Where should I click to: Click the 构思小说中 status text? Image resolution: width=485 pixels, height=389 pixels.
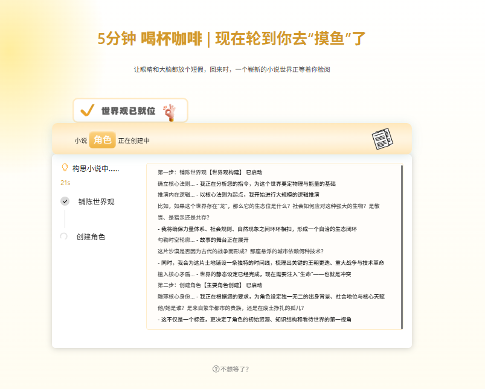tap(95, 168)
